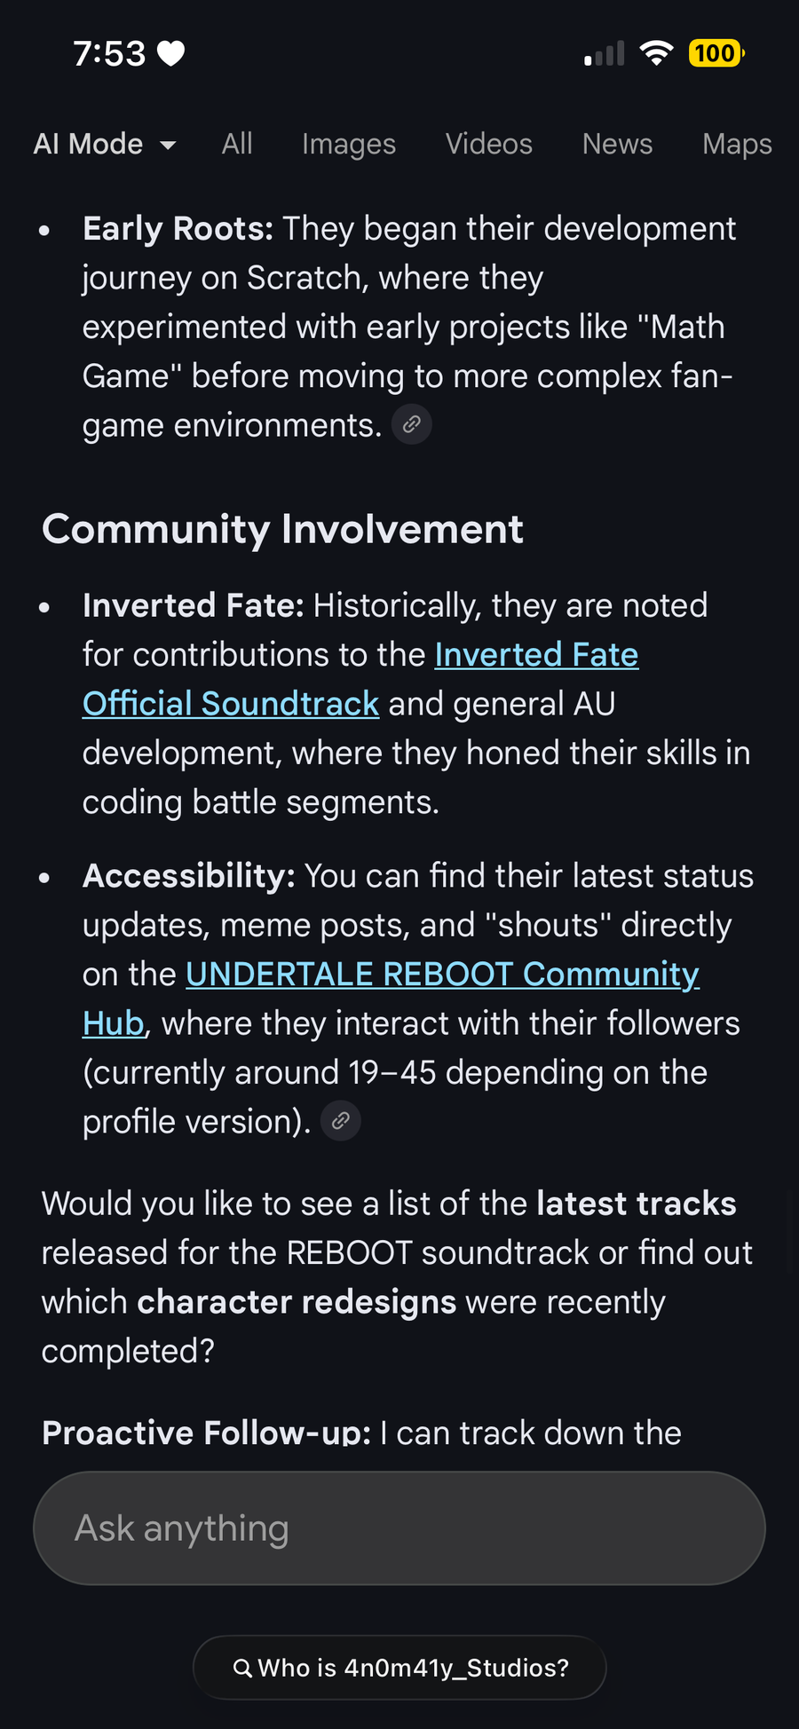Expand the AI Mode dropdown arrow
799x1729 pixels.
[x=168, y=145]
